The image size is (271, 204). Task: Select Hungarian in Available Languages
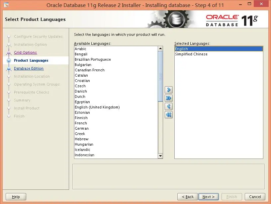[x=116, y=144]
